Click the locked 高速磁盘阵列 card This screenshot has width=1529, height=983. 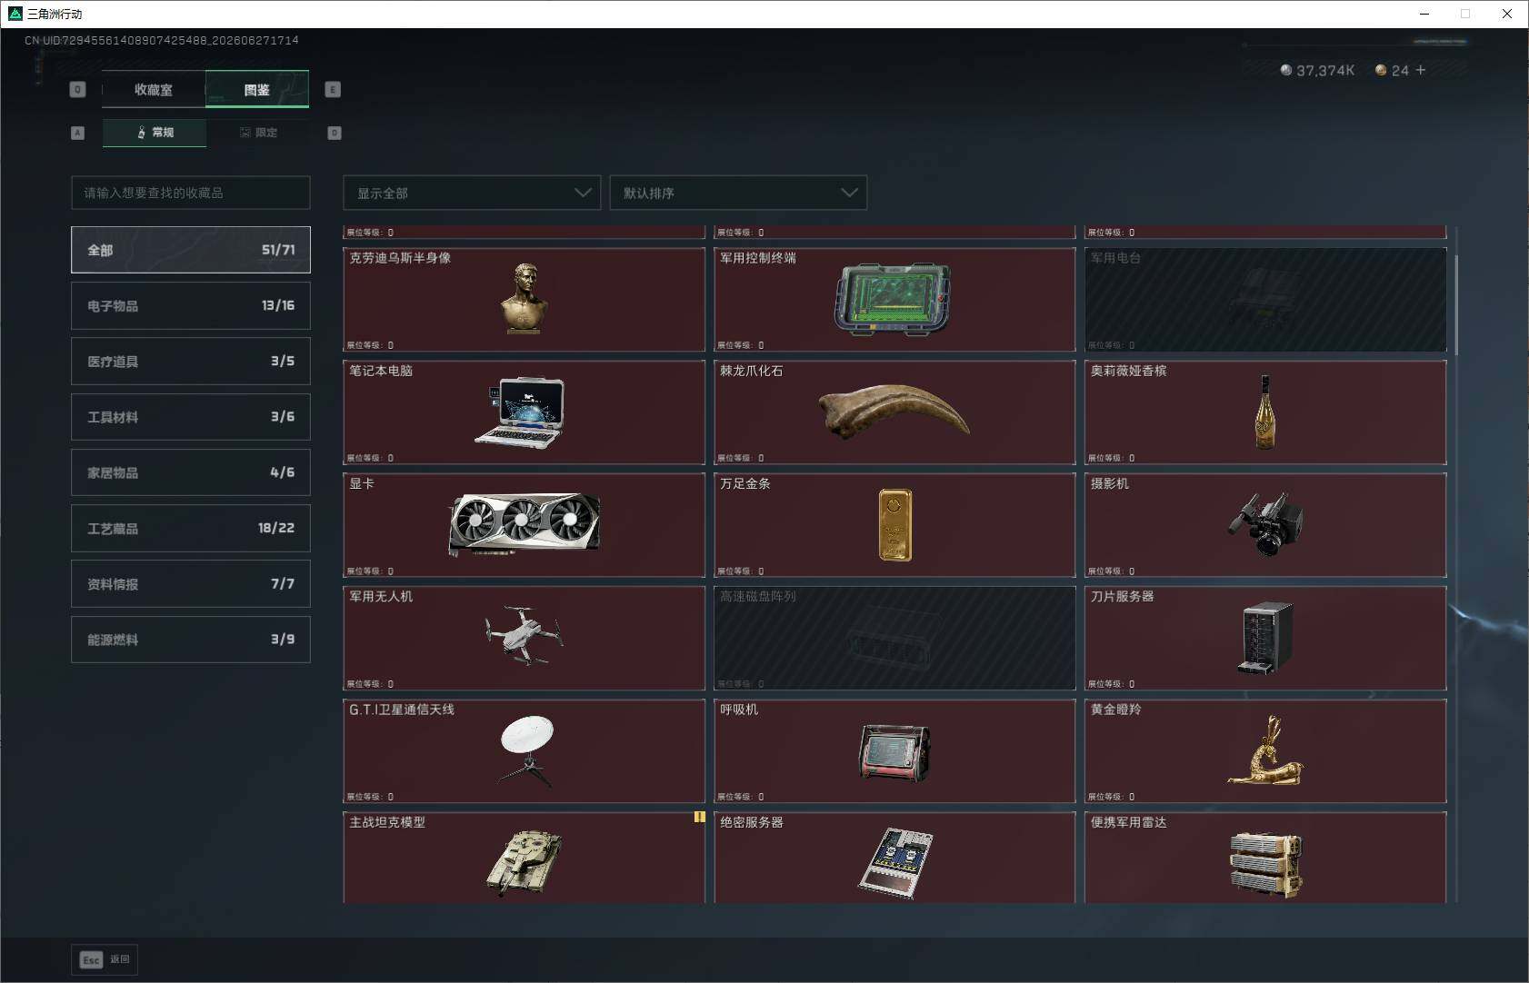point(894,638)
